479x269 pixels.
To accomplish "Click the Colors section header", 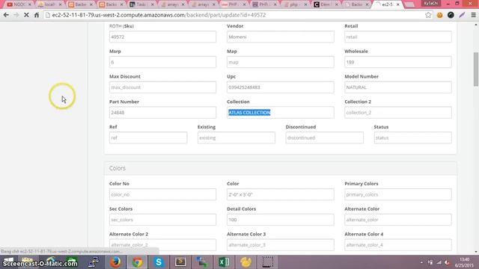I will click(x=280, y=168).
